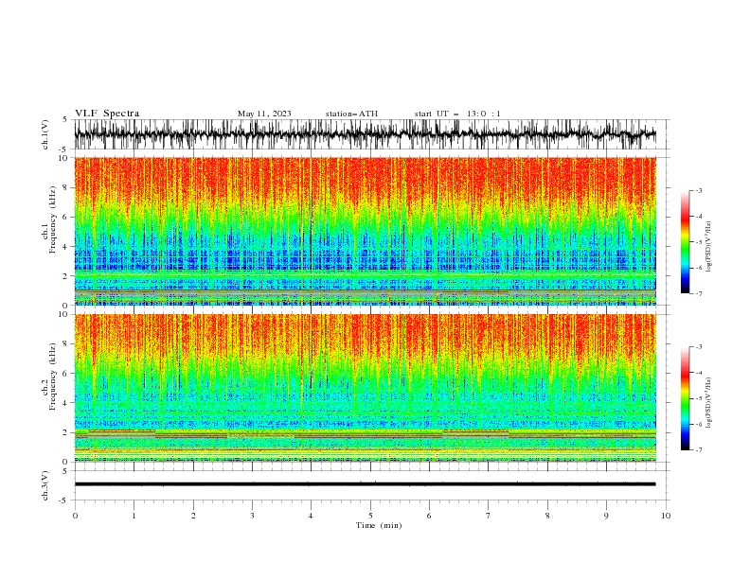Click time axis tick label "8"
Viewport: 750px width, 579px height.
(x=547, y=516)
